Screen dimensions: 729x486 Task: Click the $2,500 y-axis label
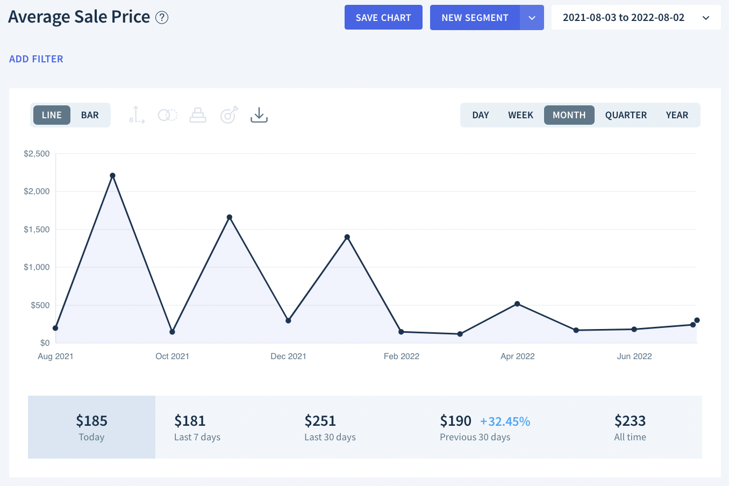tap(37, 154)
